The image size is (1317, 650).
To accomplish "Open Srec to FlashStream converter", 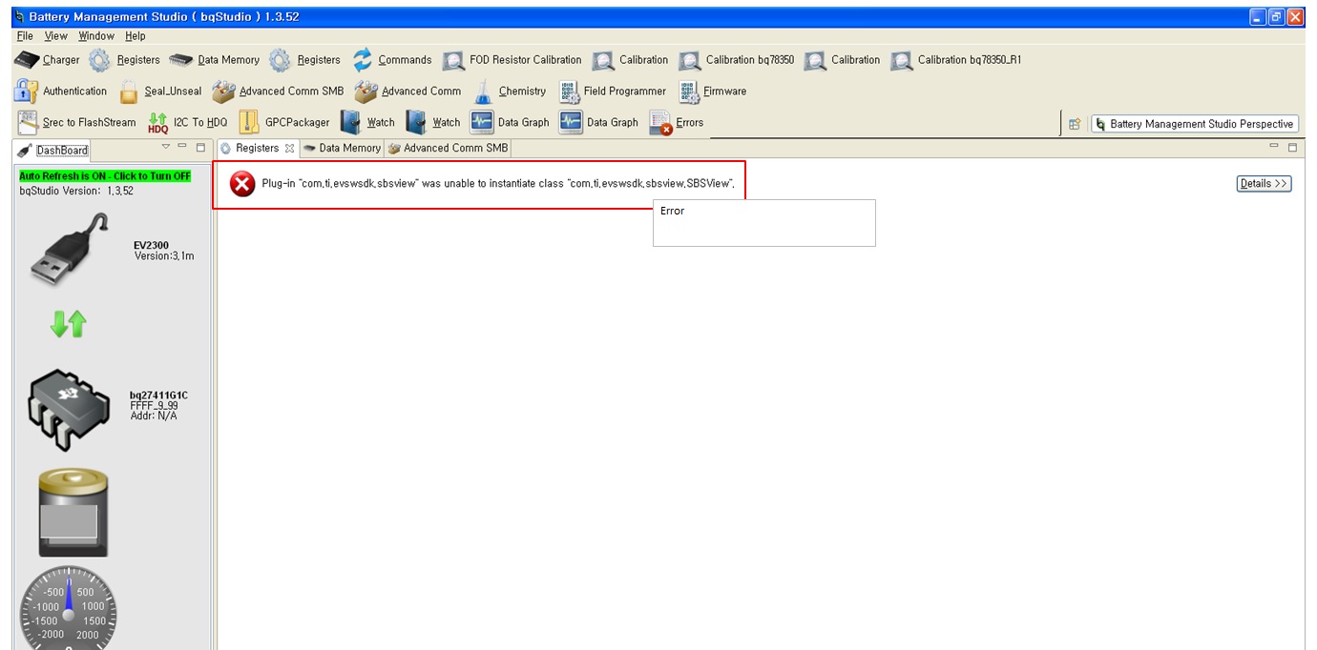I will [76, 123].
